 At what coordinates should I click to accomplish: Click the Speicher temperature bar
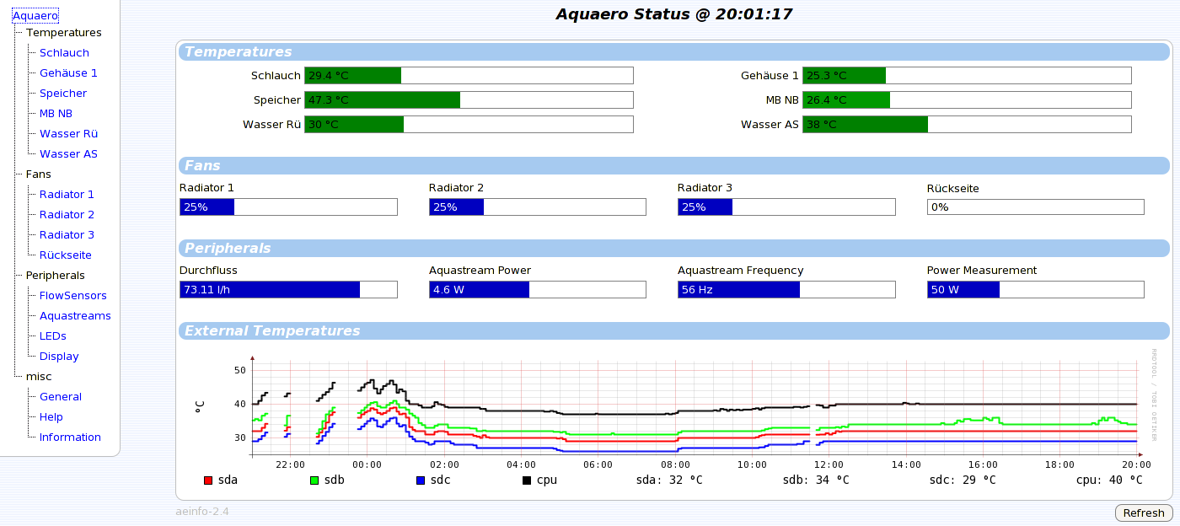click(468, 99)
